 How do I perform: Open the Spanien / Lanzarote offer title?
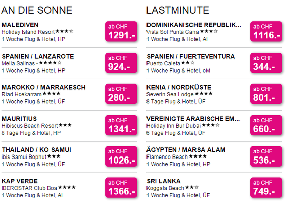38,56
